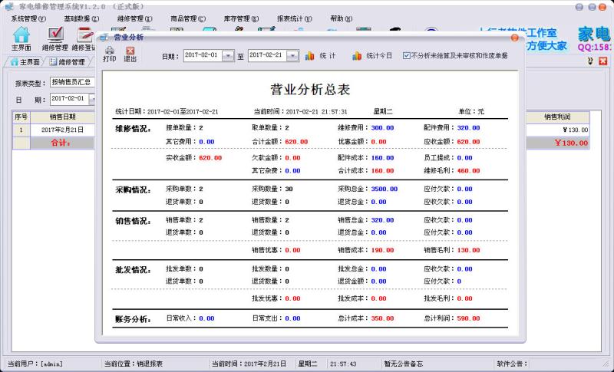Switch to the 维修管理 tab

click(x=68, y=62)
